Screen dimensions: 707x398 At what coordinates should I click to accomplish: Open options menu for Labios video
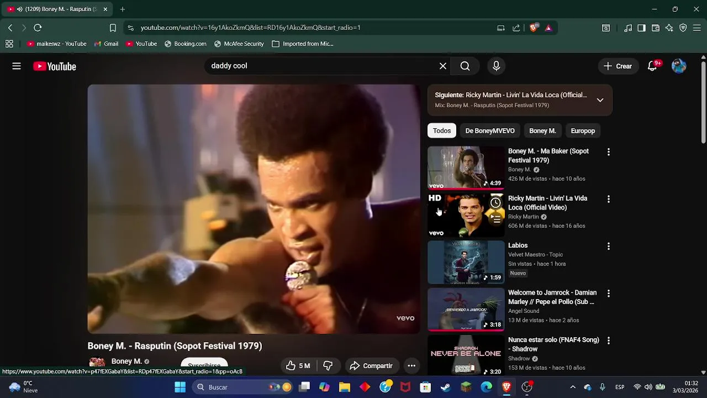pyautogui.click(x=608, y=247)
